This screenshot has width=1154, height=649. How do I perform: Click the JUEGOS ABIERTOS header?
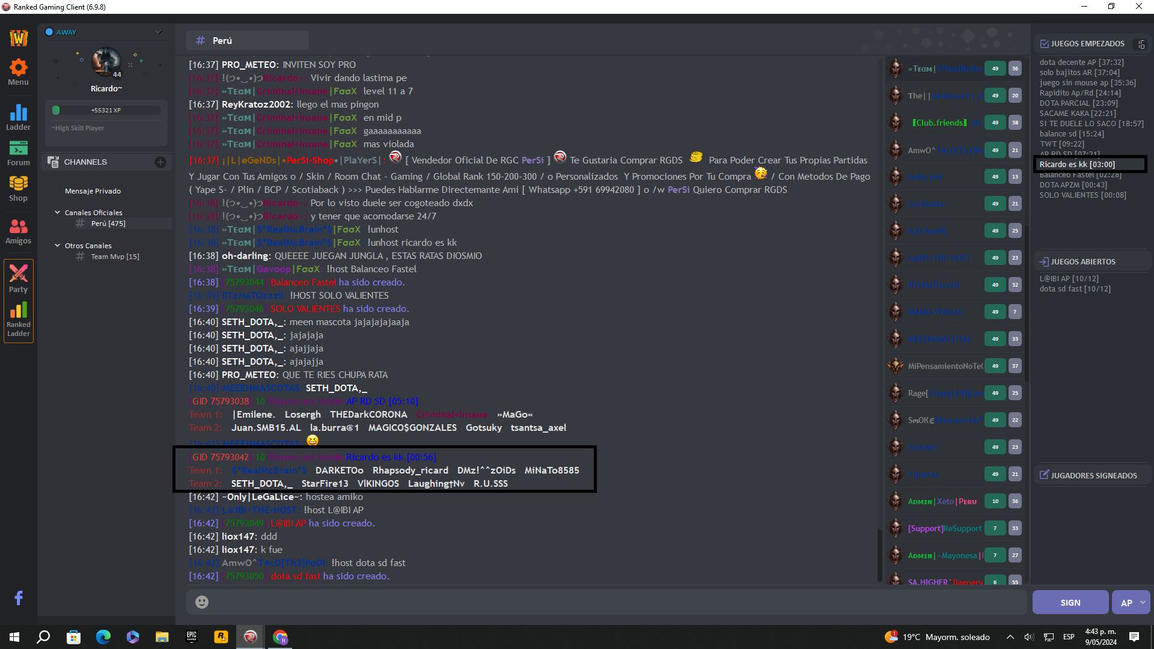pyautogui.click(x=1082, y=261)
